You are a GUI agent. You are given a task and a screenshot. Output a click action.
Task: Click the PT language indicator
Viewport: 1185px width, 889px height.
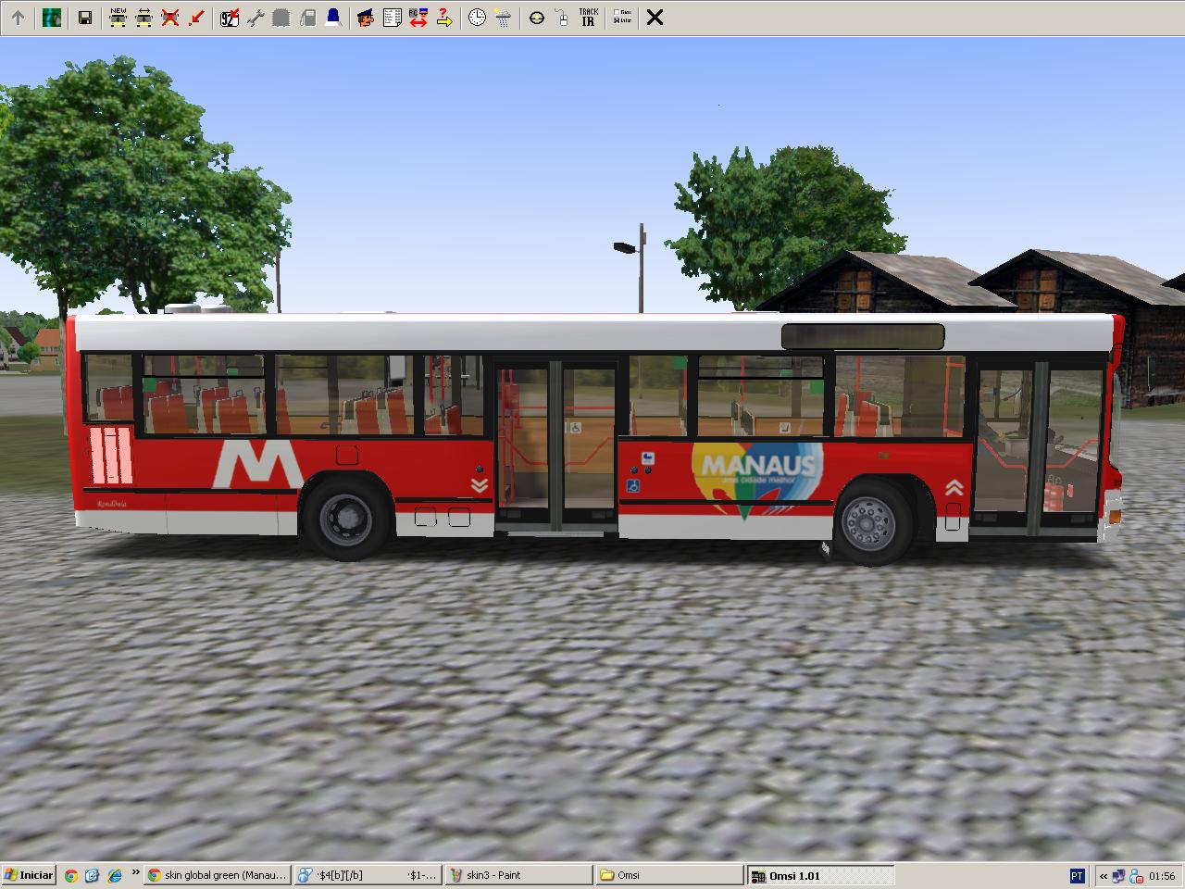[x=1077, y=875]
